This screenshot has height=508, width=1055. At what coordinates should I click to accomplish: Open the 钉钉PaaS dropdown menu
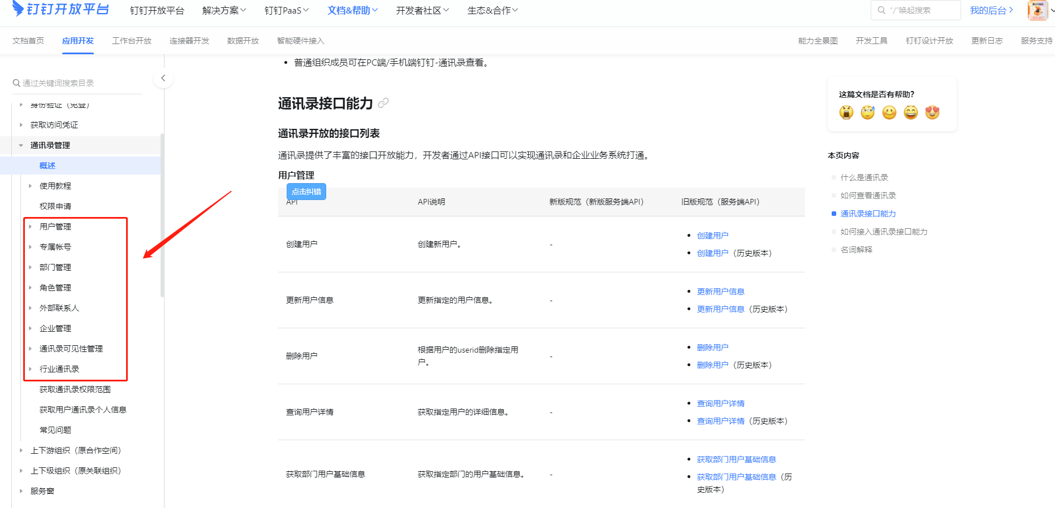pos(287,10)
